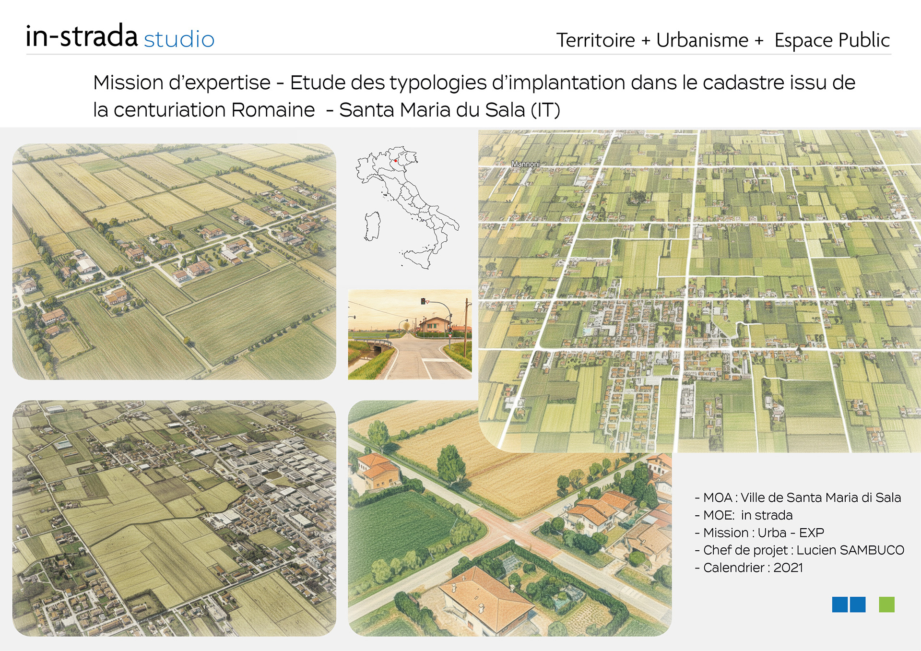Click the left blue square at bottom right
921x651 pixels.
[x=839, y=604]
